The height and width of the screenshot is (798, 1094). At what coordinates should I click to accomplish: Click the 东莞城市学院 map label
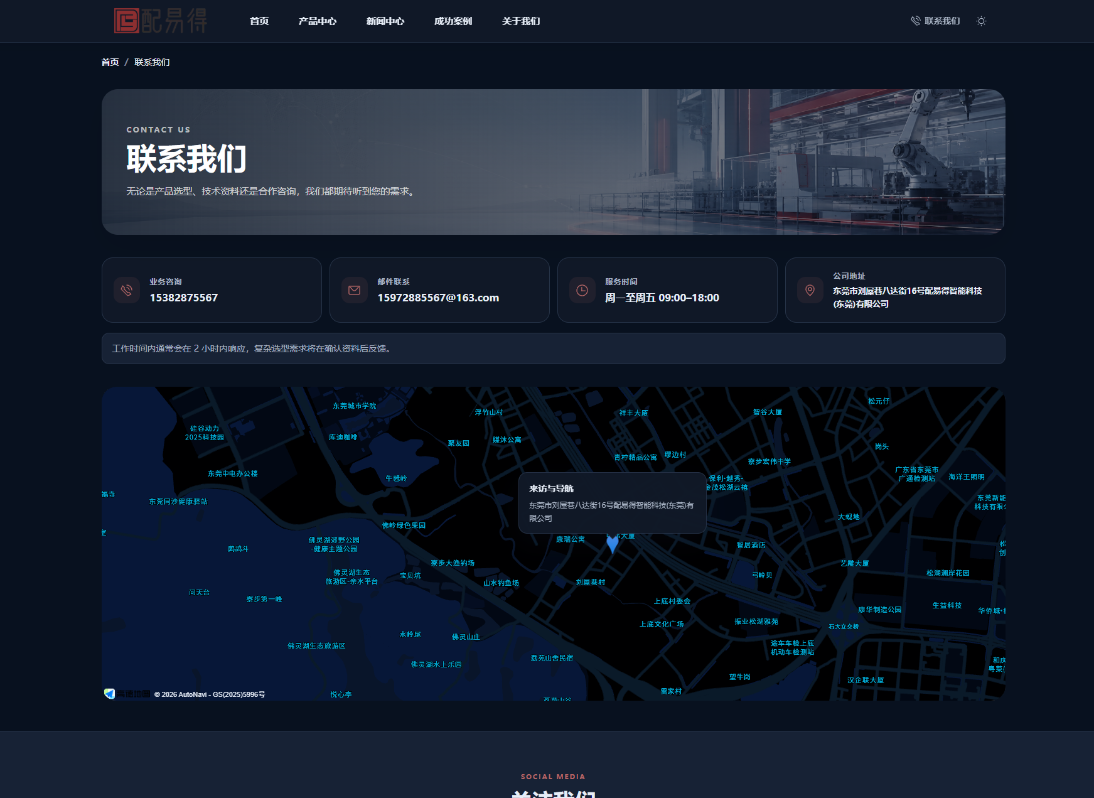(x=355, y=406)
